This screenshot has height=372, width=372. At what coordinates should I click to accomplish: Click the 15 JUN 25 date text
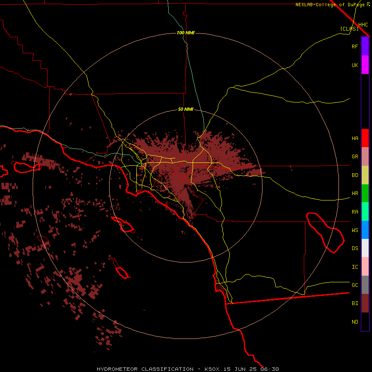tap(240, 369)
